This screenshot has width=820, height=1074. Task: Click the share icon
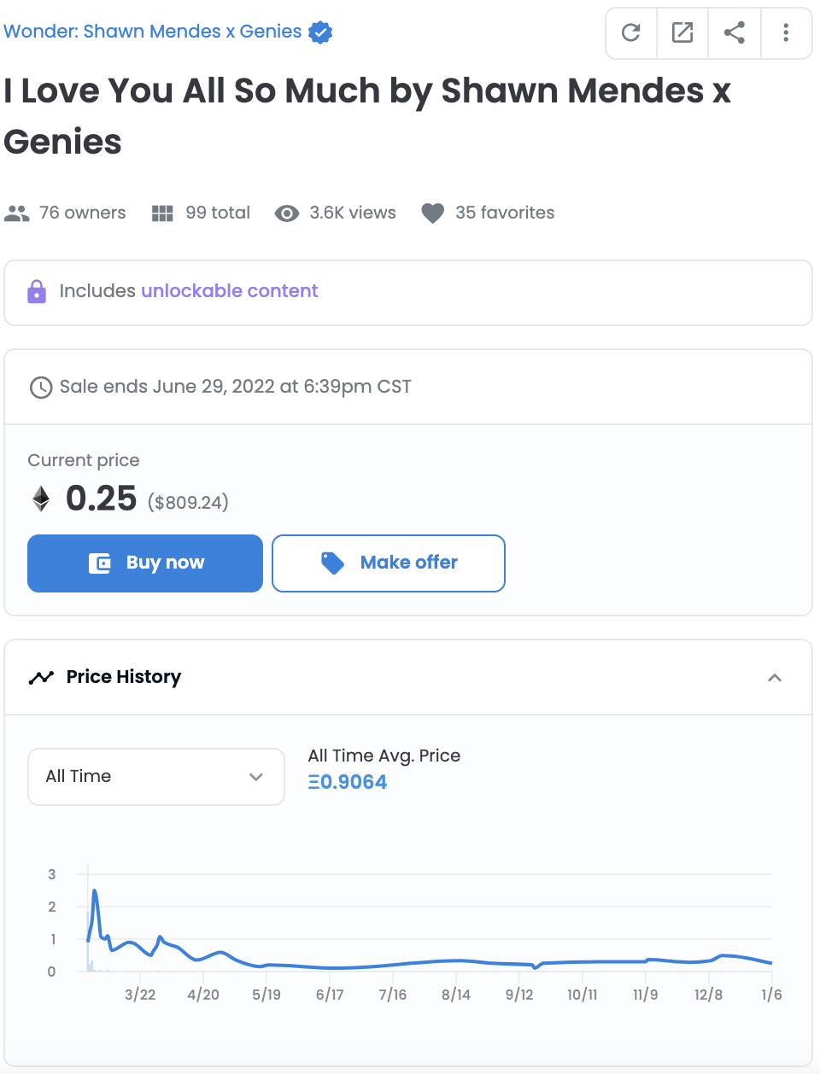tap(735, 33)
